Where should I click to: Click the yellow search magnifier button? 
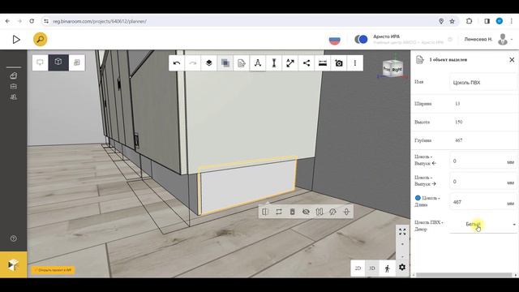coord(40,40)
